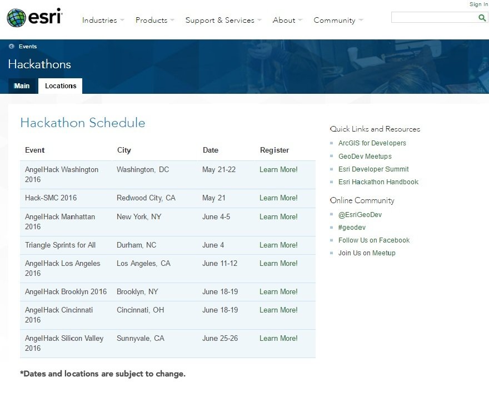The image size is (489, 403).
Task: Click the Date column header
Action: (211, 150)
